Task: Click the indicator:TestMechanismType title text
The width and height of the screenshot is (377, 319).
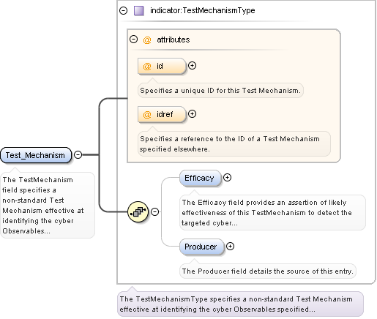Action: click(x=203, y=10)
